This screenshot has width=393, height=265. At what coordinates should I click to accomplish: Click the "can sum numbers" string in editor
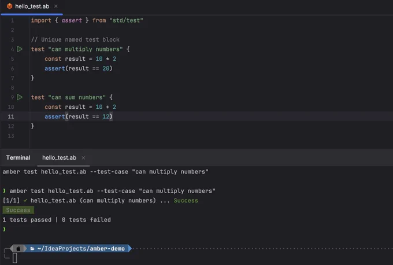point(77,97)
